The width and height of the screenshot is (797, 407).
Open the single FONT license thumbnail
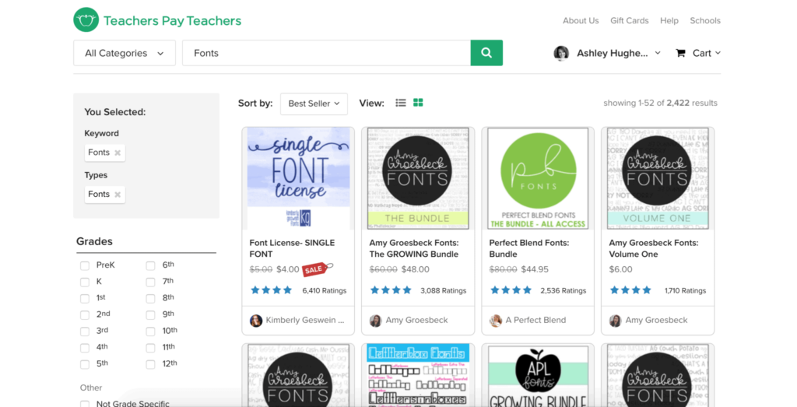[298, 178]
